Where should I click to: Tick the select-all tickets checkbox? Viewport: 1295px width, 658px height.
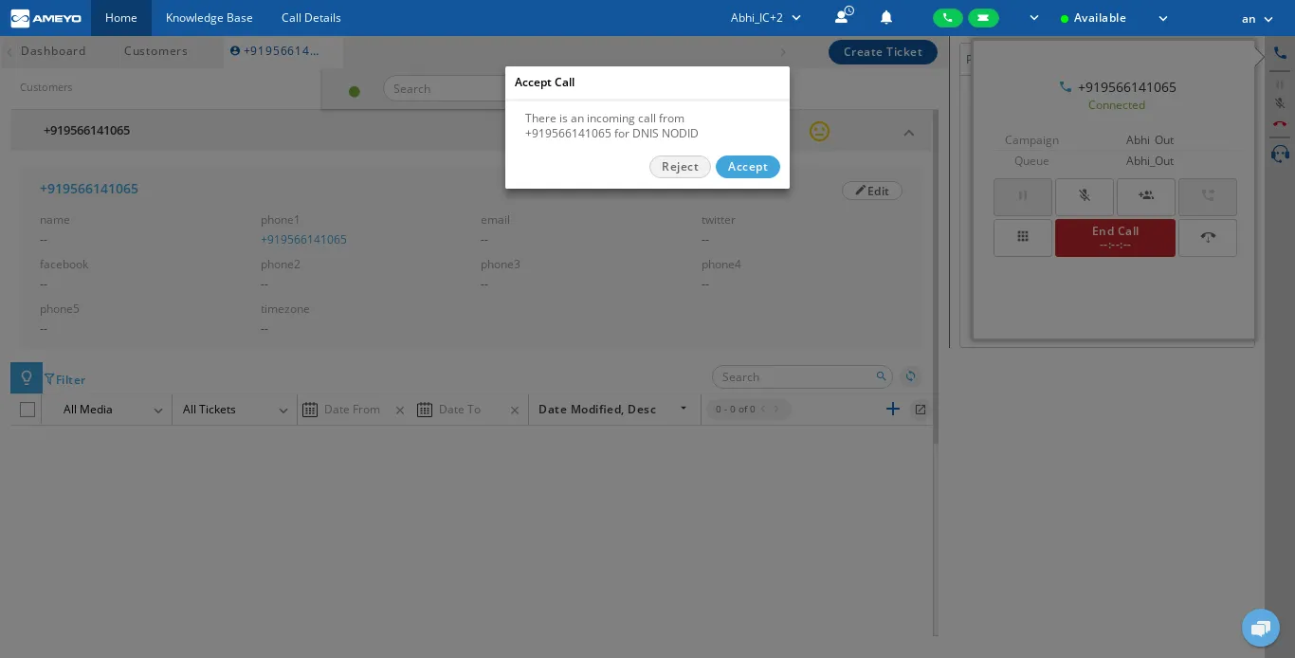27,410
